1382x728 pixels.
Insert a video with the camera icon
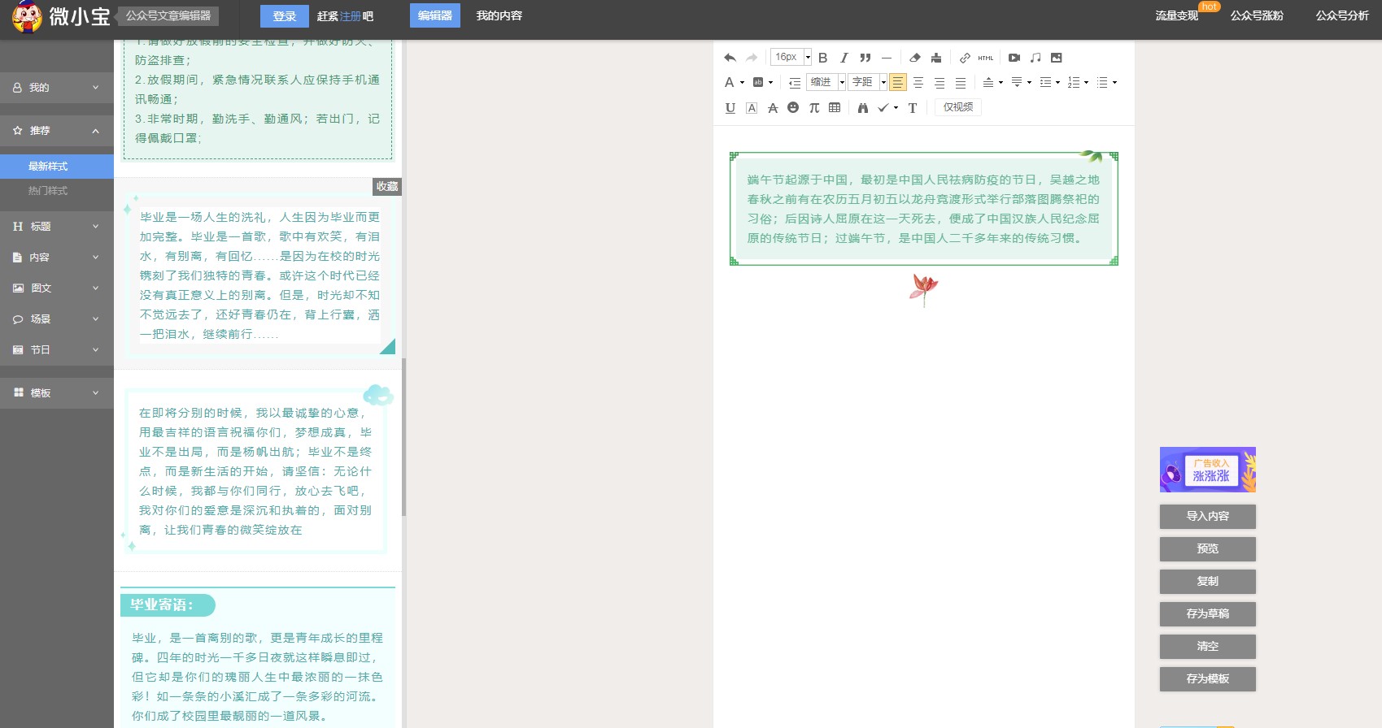pos(1014,58)
